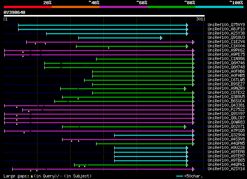This screenshot has width=247, height=179.
Task: Click the yellow gap marker under the Q43381 alignment
Action: [17, 107]
